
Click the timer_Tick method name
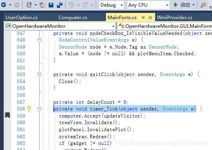[x=104, y=109]
